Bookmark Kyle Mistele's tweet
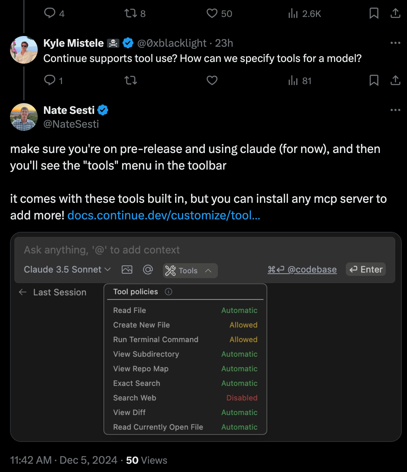 click(374, 81)
